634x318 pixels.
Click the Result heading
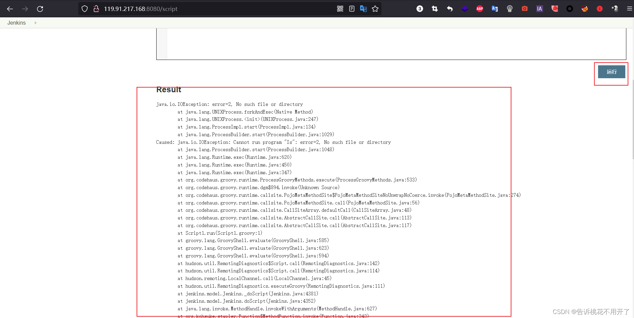click(169, 90)
